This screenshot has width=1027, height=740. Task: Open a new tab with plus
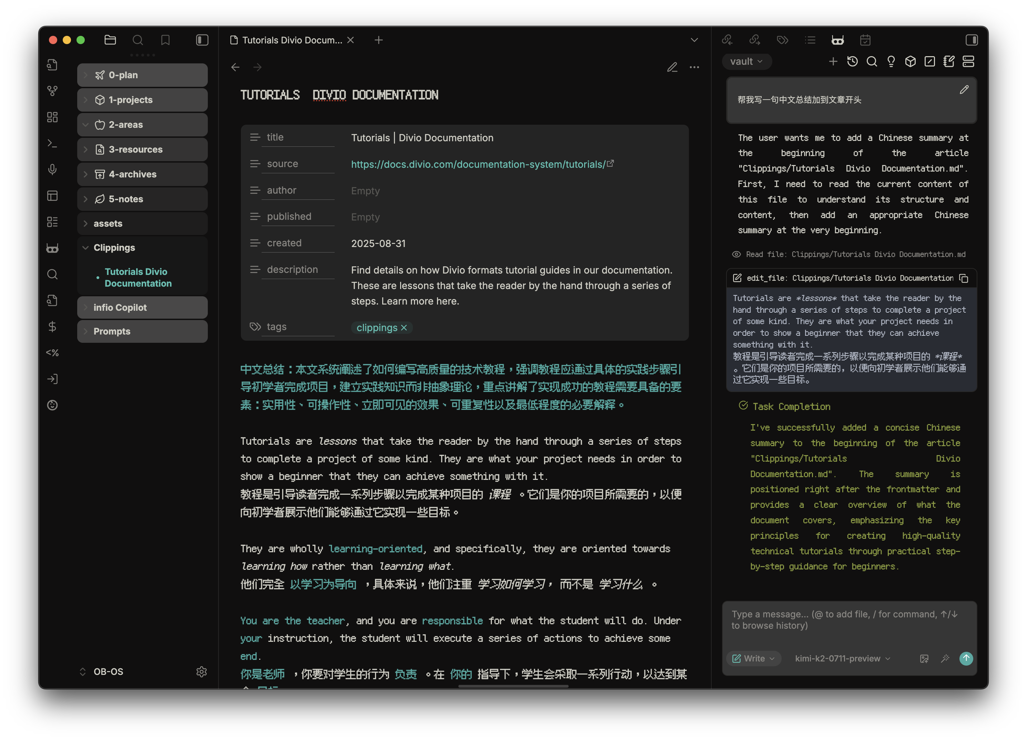point(378,40)
